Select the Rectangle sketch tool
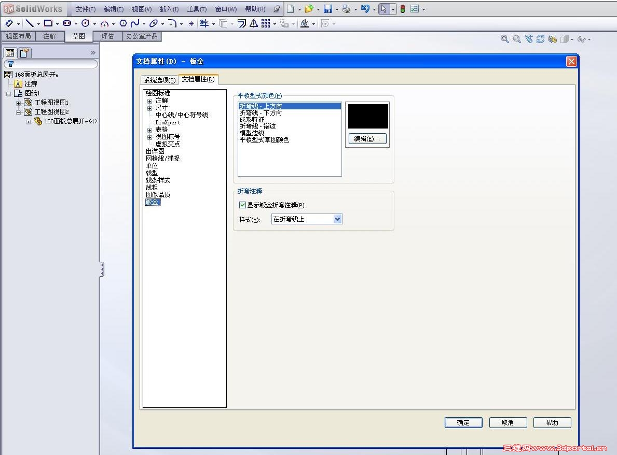Viewport: 617px width, 455px height. (48, 23)
